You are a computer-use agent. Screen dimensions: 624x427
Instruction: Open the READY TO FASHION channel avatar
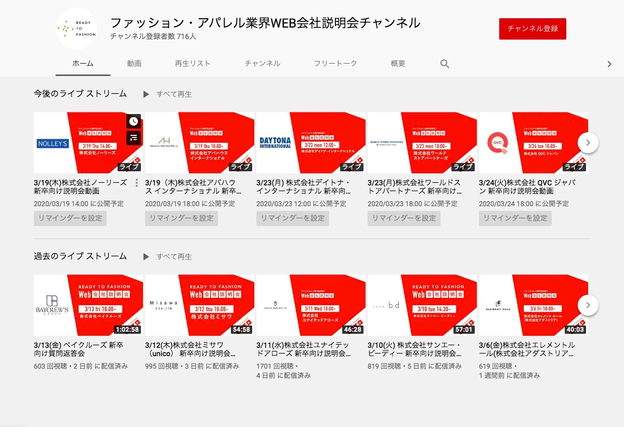(x=76, y=29)
